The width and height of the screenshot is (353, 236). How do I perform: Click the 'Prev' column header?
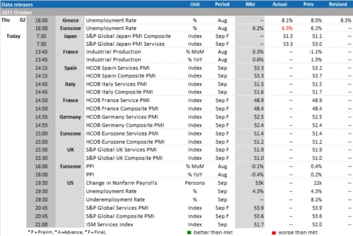(309, 4)
